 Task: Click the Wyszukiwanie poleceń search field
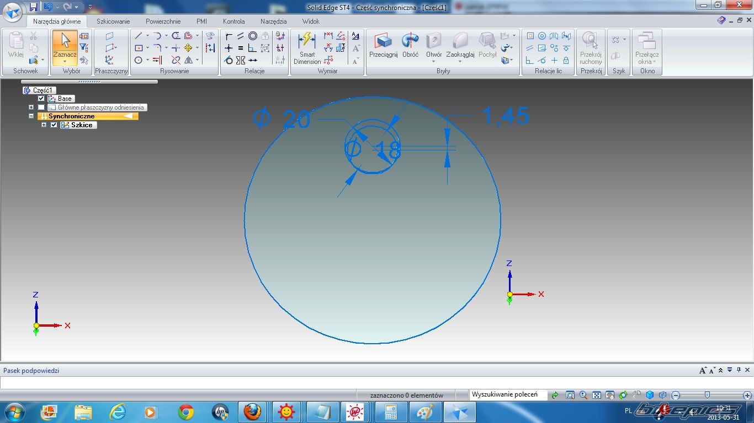(x=507, y=395)
